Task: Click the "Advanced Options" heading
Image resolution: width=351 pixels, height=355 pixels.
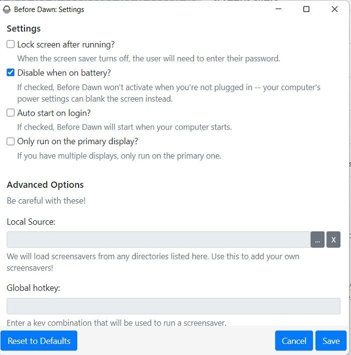Action: tap(45, 185)
